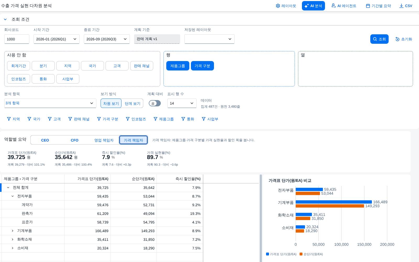Click the 인코텀즈 dimension chip
The image size is (419, 262).
click(x=19, y=79)
